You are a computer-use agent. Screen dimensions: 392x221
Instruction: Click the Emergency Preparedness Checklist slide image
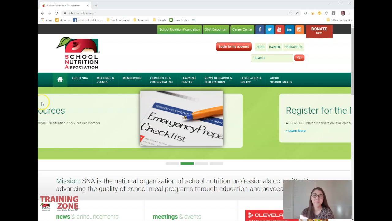tap(182, 118)
